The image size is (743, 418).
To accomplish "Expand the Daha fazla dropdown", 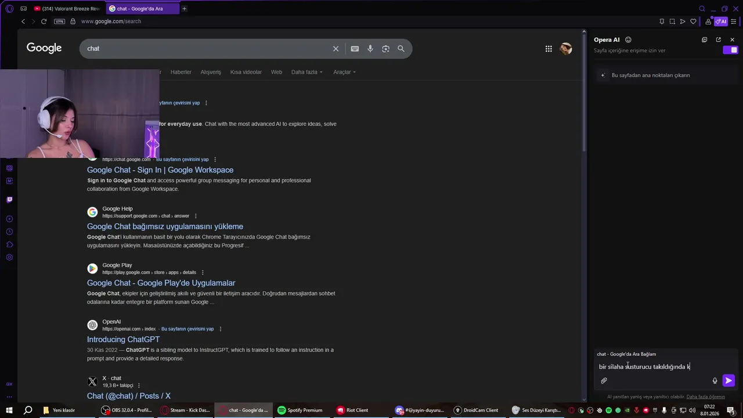I will pyautogui.click(x=306, y=72).
